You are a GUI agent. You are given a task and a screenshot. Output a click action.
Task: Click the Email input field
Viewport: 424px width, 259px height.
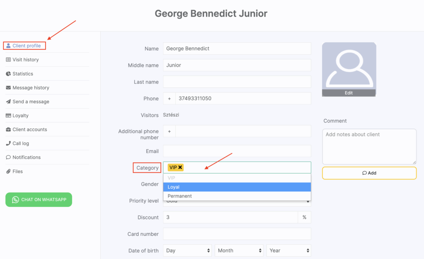237,151
